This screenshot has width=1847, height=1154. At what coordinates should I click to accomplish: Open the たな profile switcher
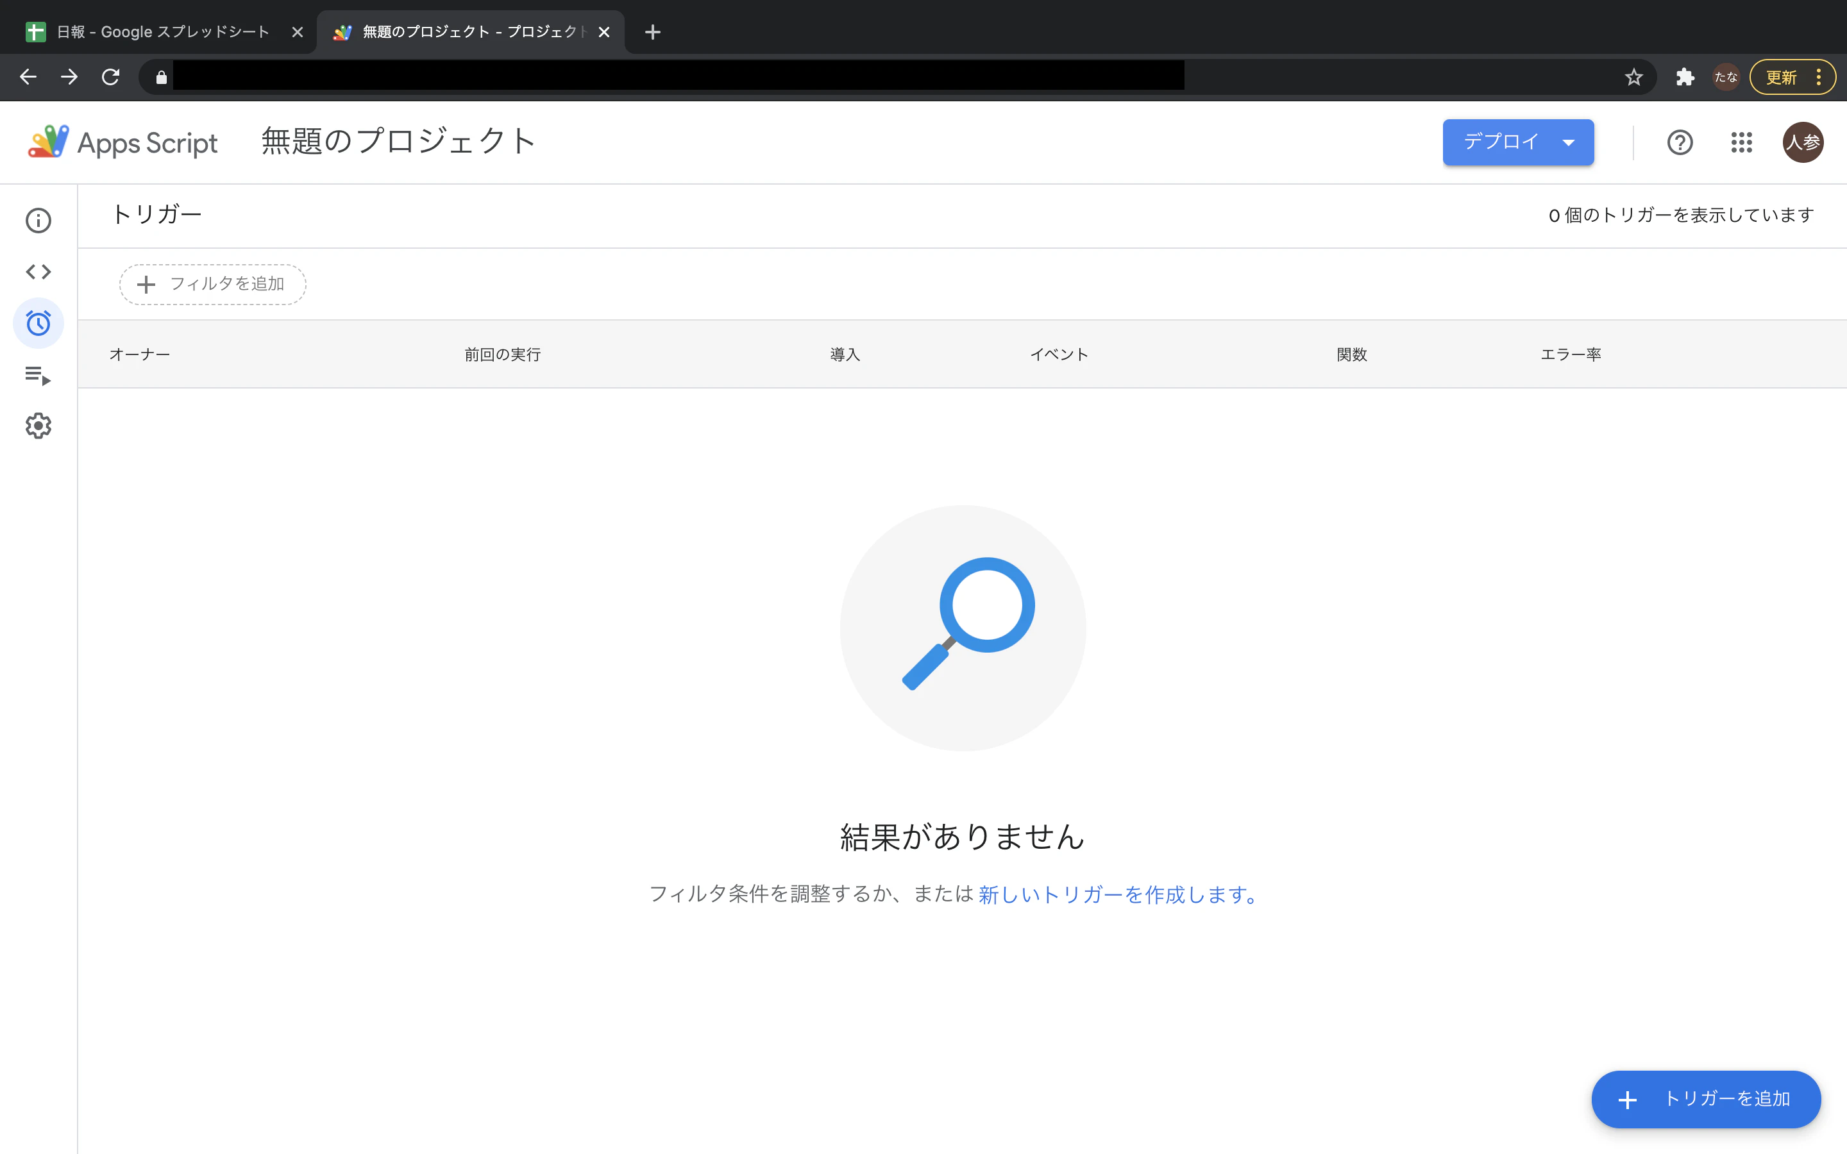tap(1726, 76)
